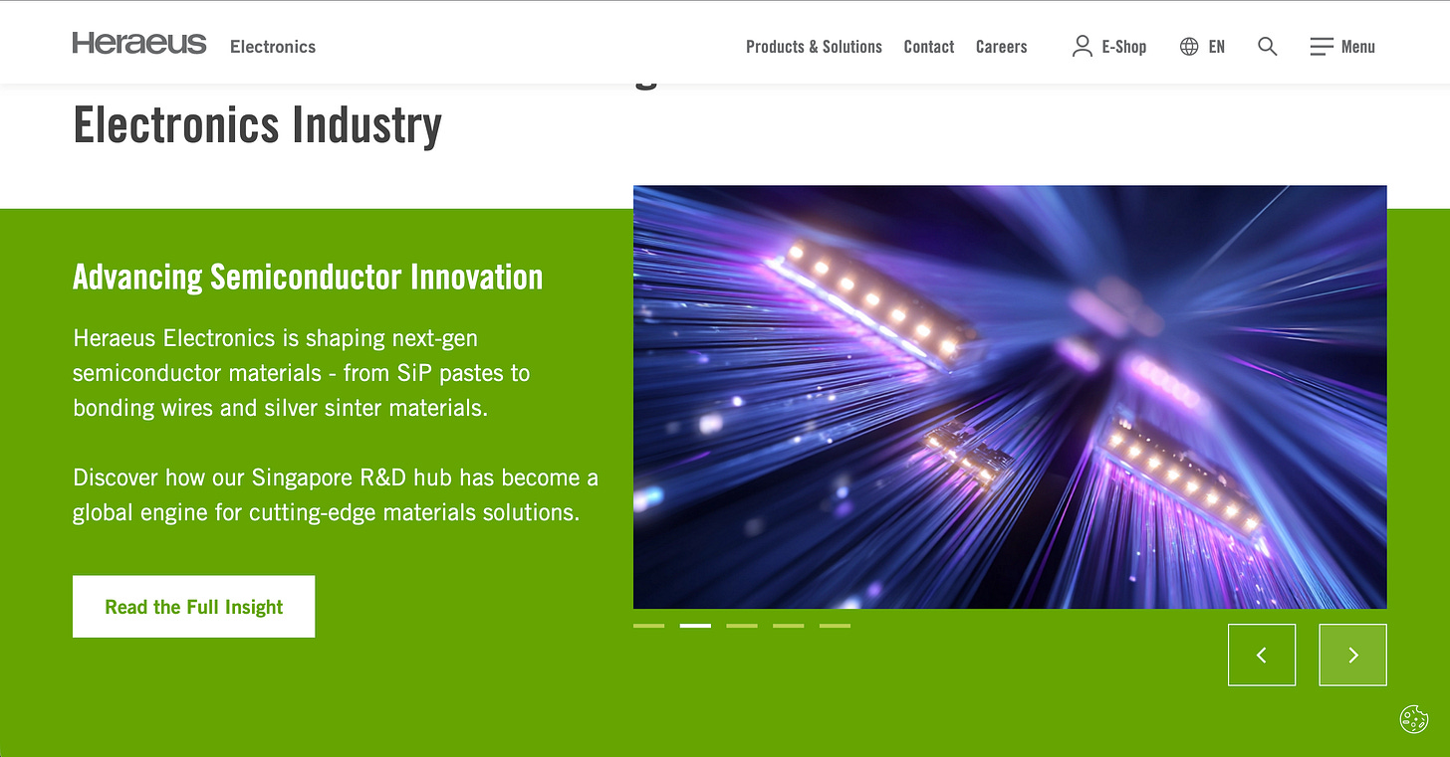Change language from EN

[x=1217, y=47]
